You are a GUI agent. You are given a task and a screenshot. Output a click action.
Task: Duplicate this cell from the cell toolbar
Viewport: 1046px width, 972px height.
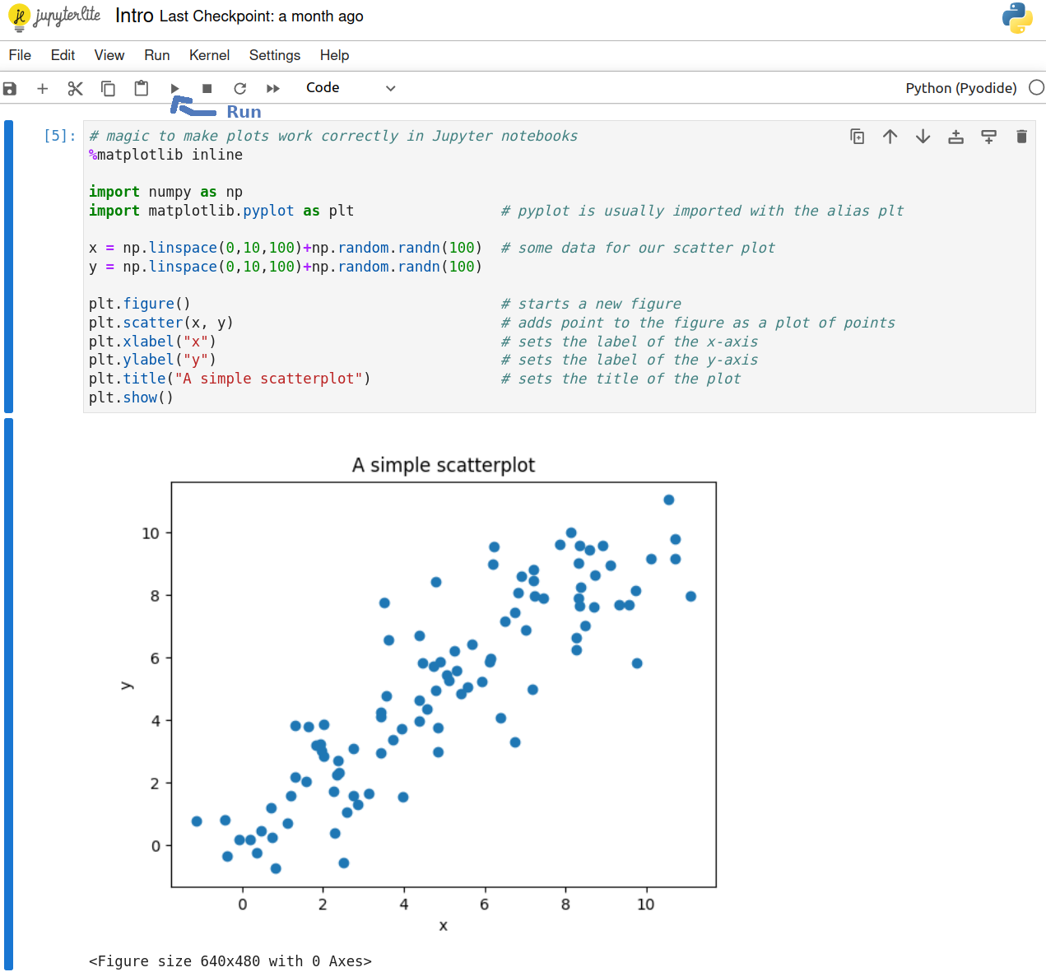click(857, 137)
